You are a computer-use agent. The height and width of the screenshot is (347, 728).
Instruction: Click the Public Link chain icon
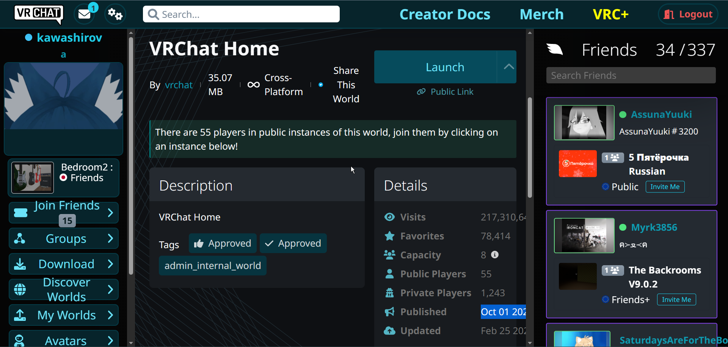[421, 92]
